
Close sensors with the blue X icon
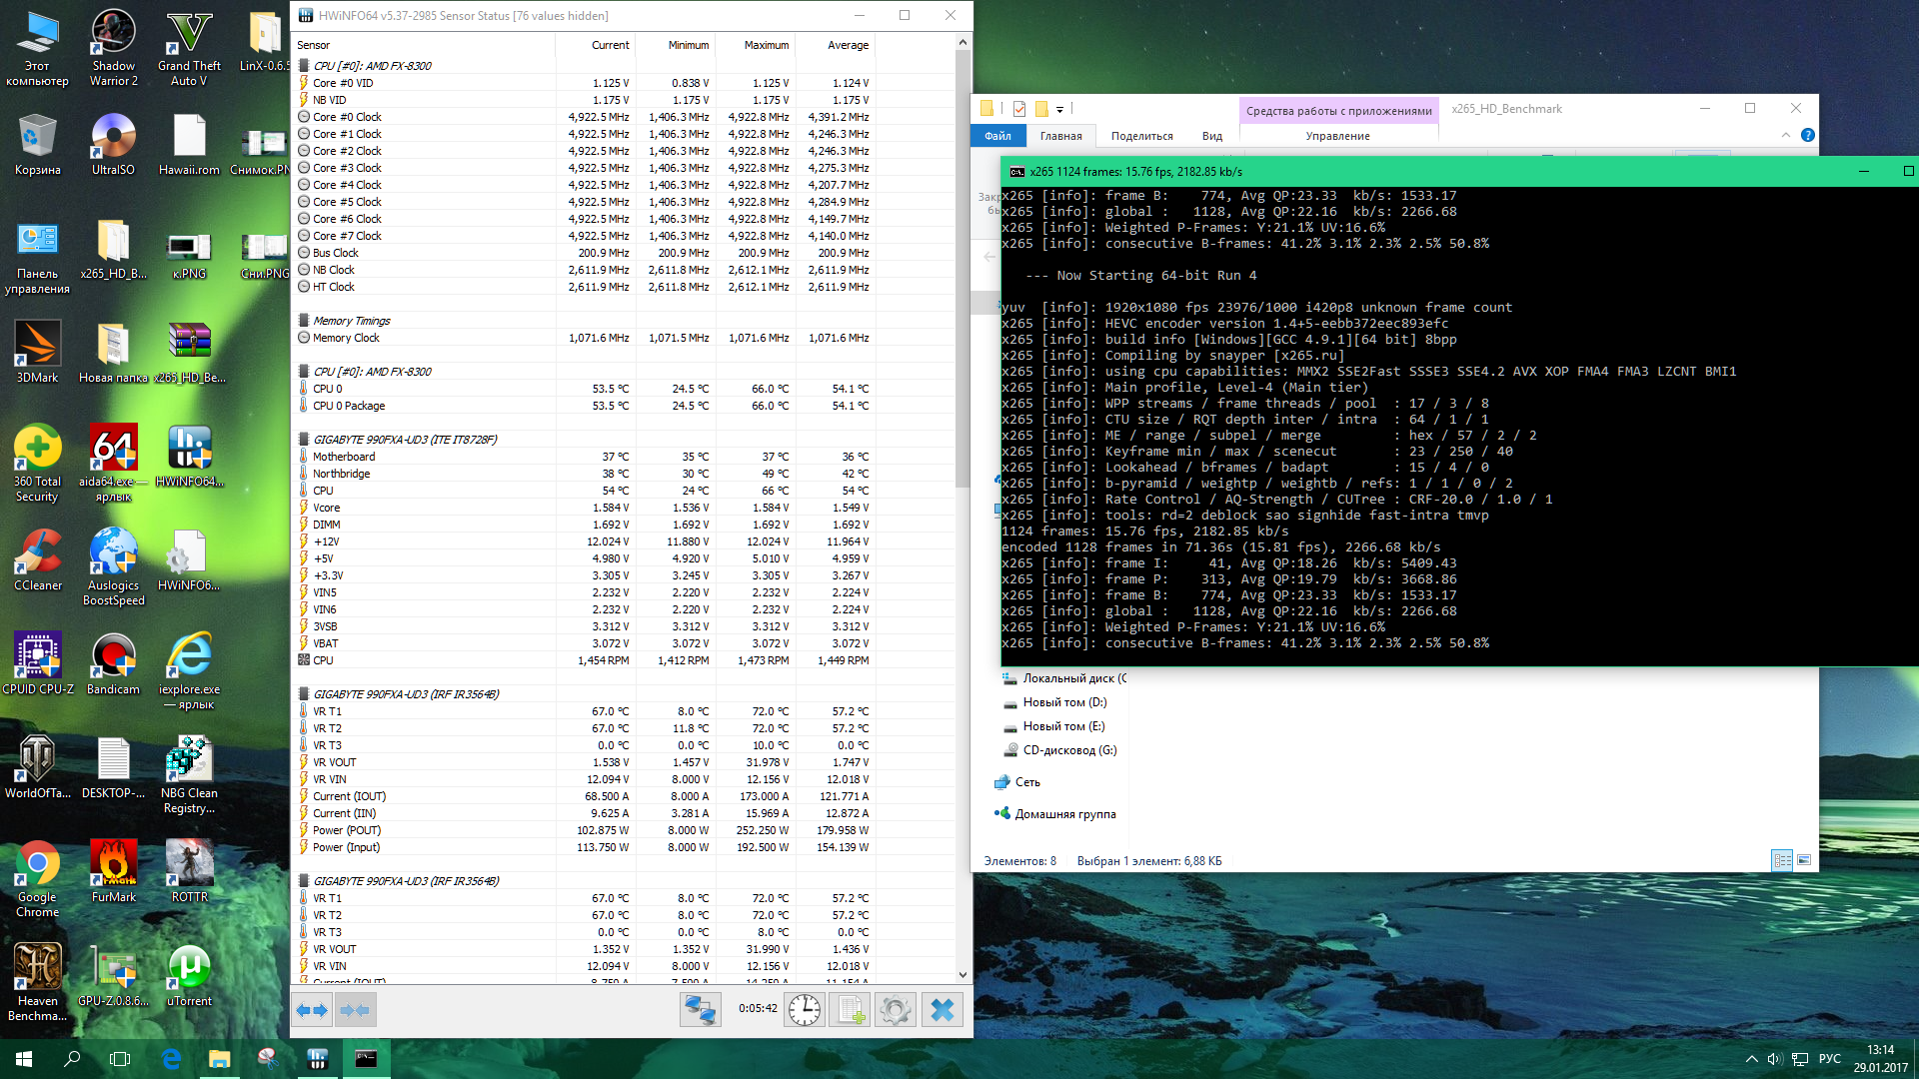942,1010
